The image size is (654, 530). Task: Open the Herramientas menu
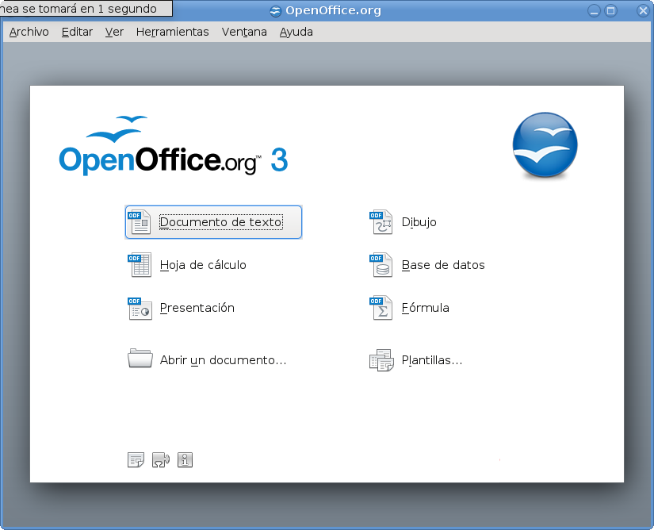point(172,32)
